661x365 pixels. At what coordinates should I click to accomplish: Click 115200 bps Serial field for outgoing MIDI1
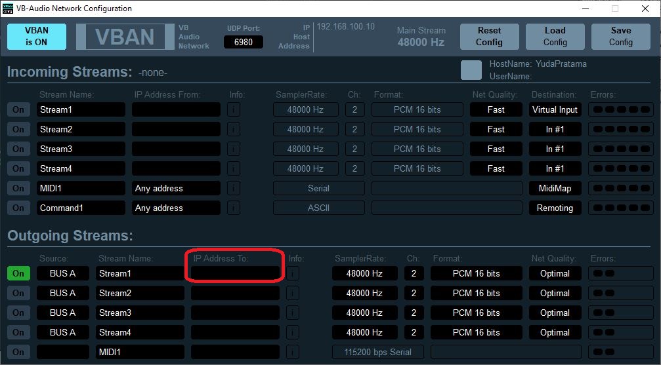[x=378, y=352]
